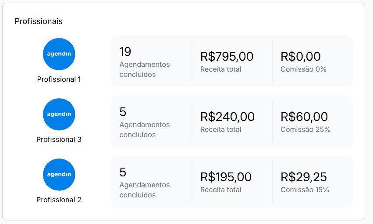Click the R$195,00 total revenue value
The image size is (373, 224).
click(x=226, y=177)
